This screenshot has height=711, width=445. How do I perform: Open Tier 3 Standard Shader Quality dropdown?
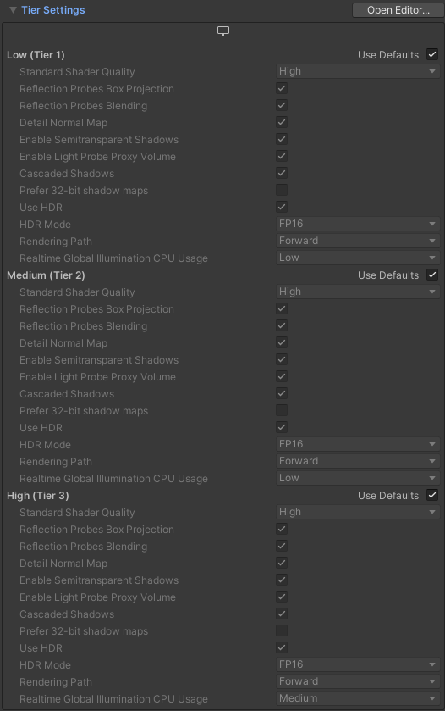pyautogui.click(x=358, y=512)
